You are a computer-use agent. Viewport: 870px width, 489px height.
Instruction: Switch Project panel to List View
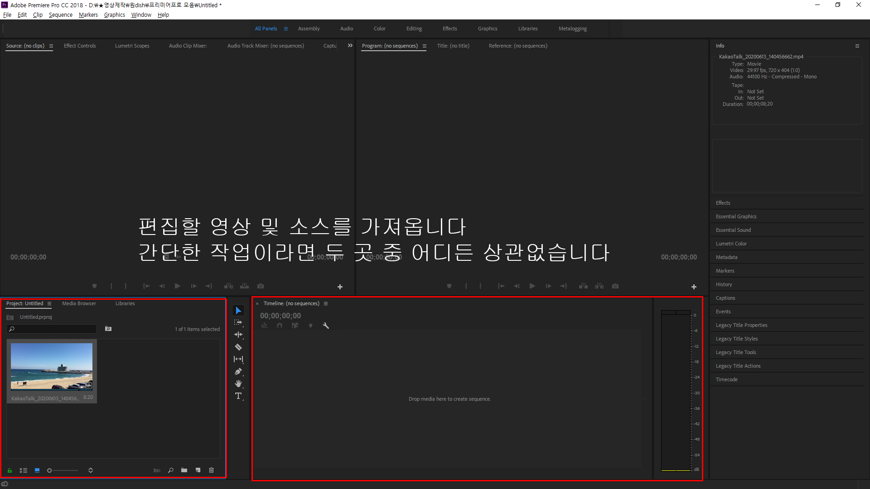click(24, 470)
